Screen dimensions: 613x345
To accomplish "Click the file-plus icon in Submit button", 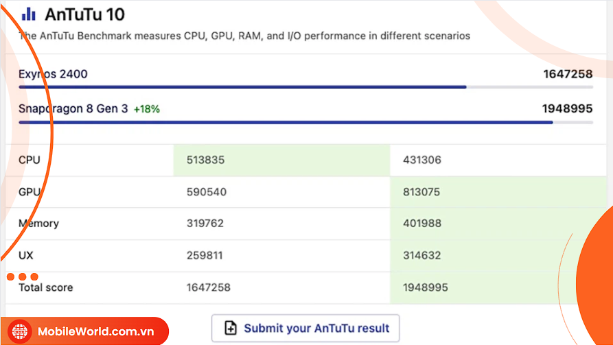I will coord(231,329).
